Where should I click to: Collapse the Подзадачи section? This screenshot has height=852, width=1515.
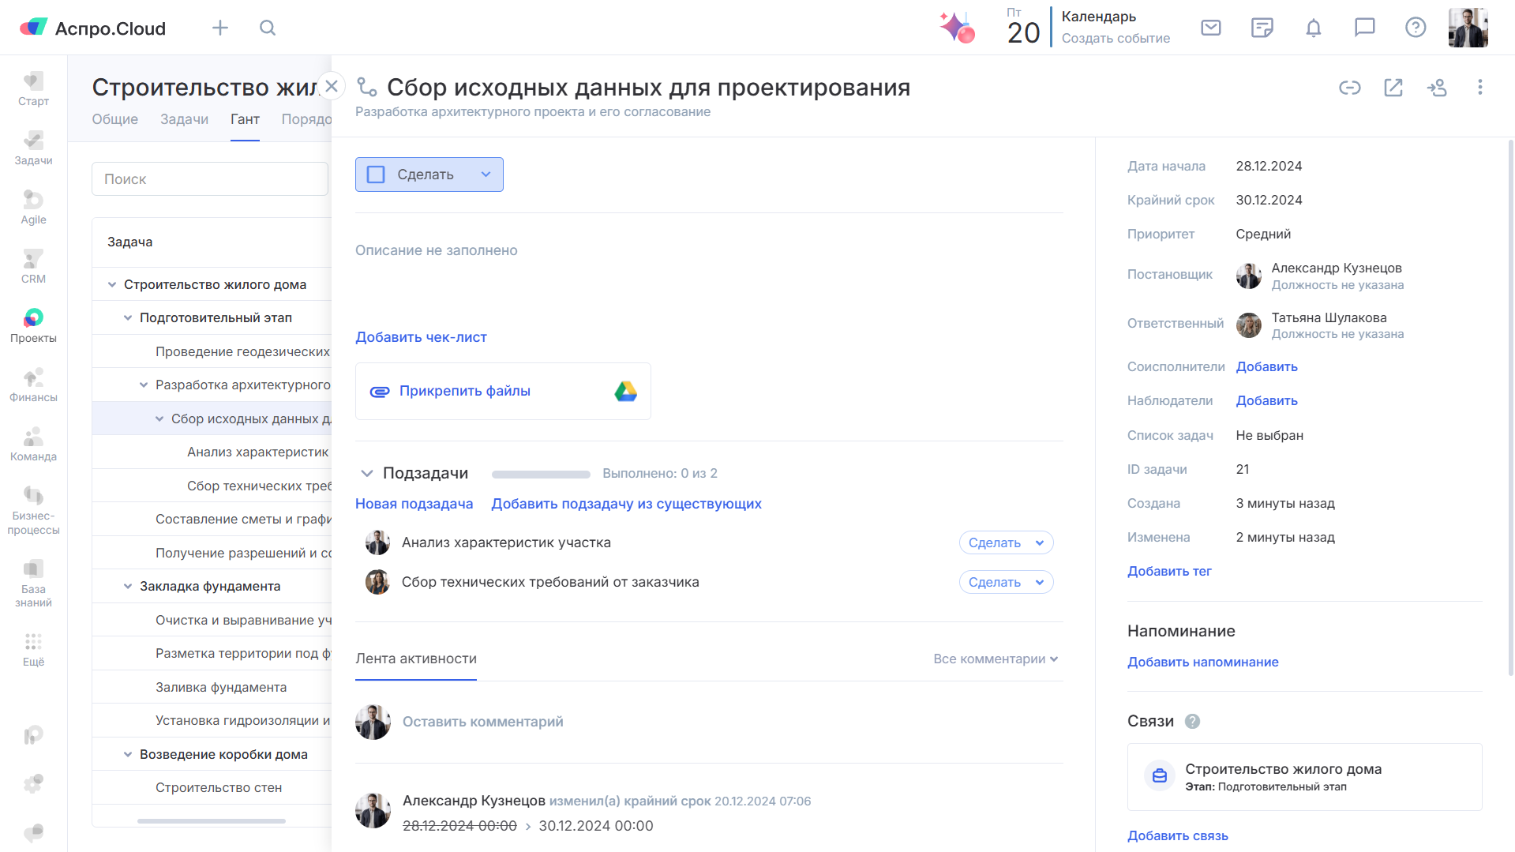coord(366,474)
